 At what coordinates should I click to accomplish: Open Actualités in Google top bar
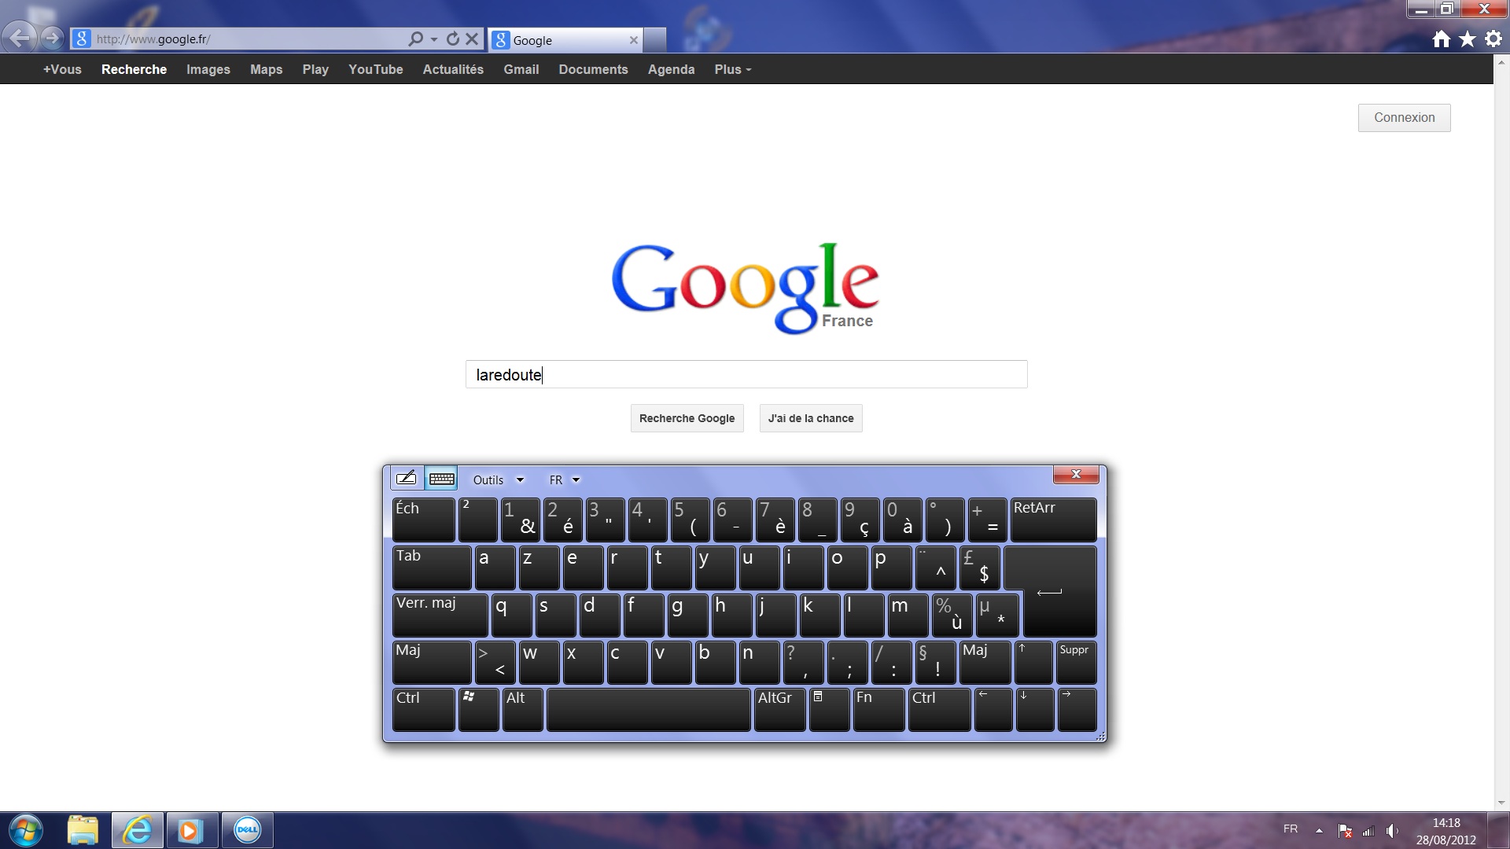point(453,69)
